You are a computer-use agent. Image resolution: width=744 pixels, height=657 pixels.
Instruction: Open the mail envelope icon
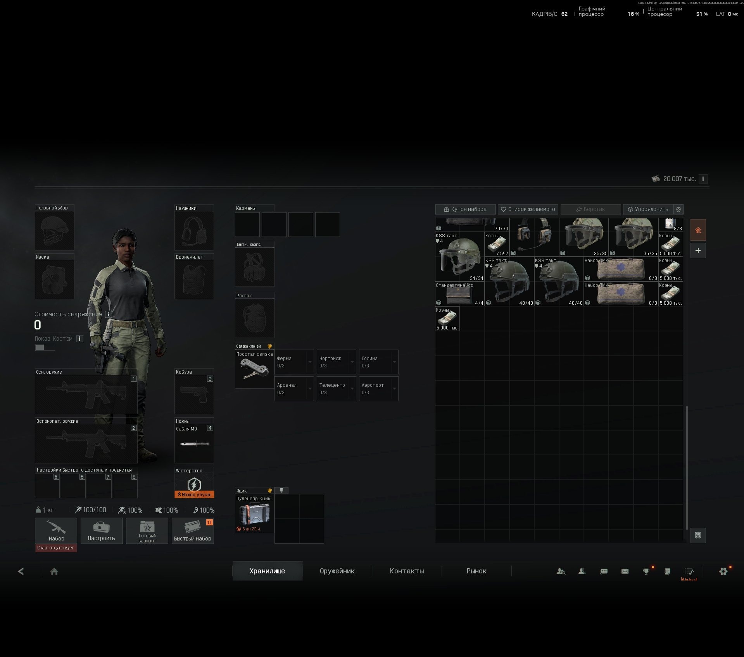[x=625, y=571]
